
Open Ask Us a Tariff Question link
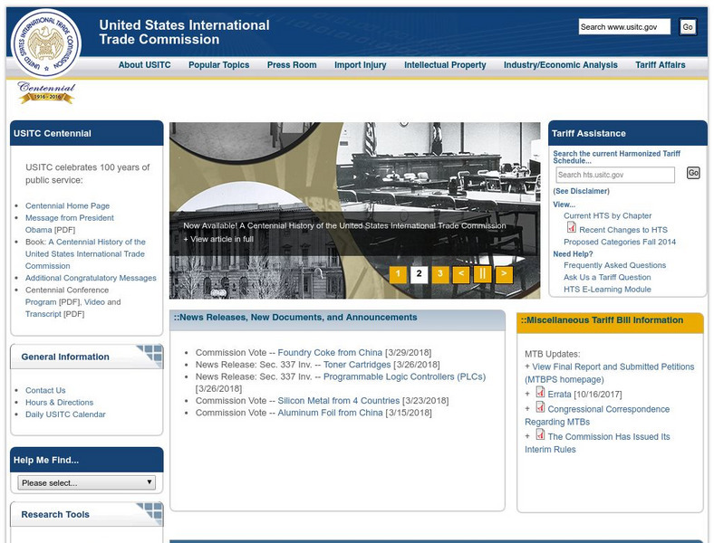pos(607,277)
